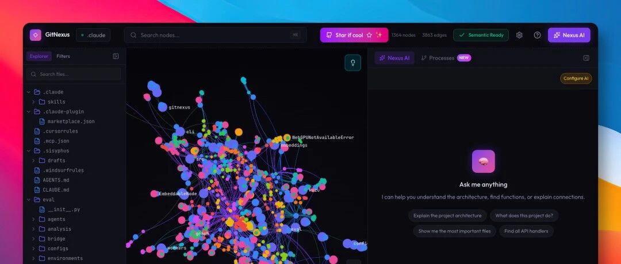
Task: Collapse the eval folder chevron
Action: pyautogui.click(x=29, y=200)
